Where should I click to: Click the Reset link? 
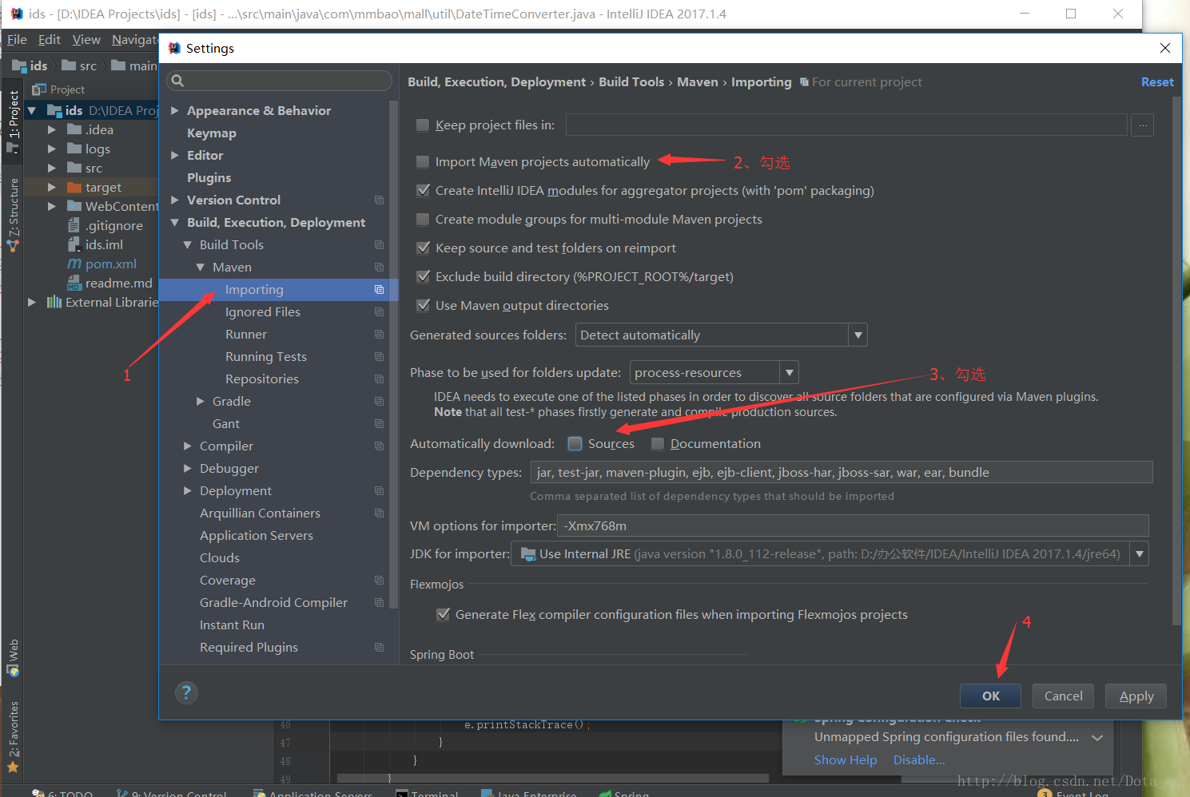pos(1157,81)
